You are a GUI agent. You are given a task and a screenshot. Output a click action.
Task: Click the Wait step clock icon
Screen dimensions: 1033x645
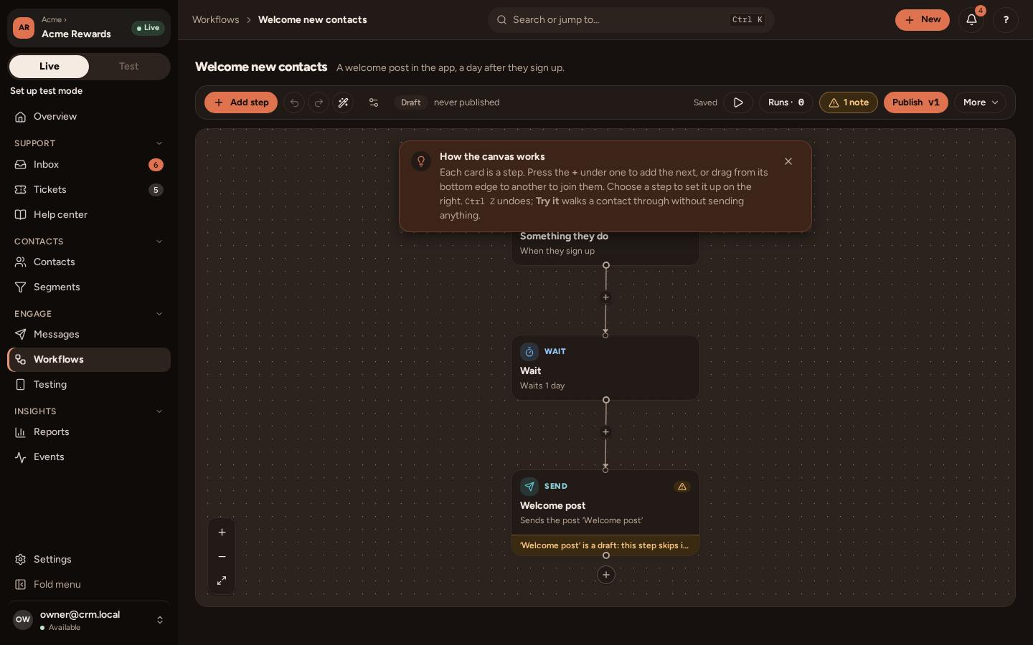tap(529, 352)
